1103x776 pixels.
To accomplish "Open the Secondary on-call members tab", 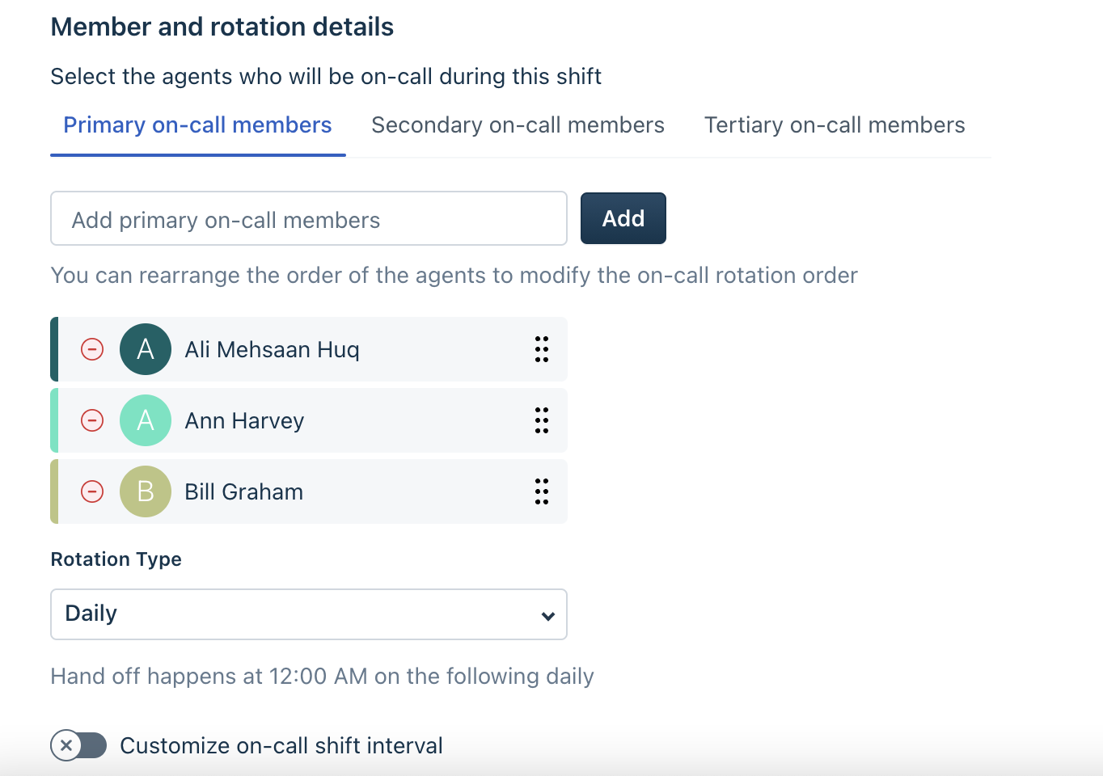I will (x=518, y=125).
